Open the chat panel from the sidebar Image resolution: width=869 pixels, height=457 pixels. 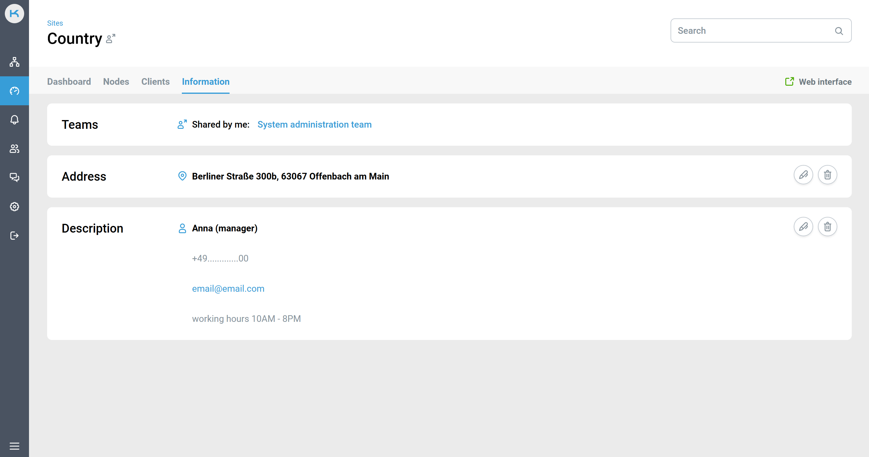[x=14, y=178]
